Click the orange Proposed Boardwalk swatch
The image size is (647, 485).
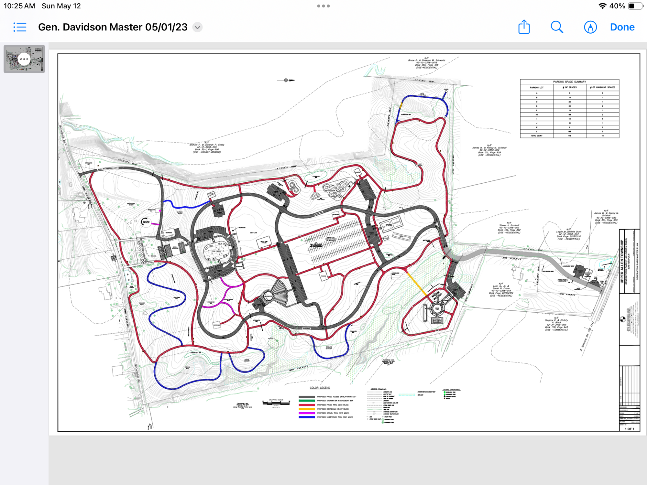click(x=307, y=409)
